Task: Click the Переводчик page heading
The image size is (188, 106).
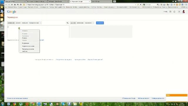Action: (12, 17)
